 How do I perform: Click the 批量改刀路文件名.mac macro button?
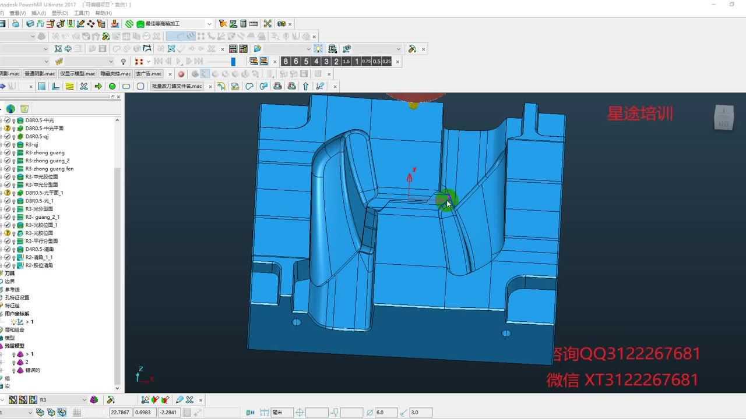[177, 86]
